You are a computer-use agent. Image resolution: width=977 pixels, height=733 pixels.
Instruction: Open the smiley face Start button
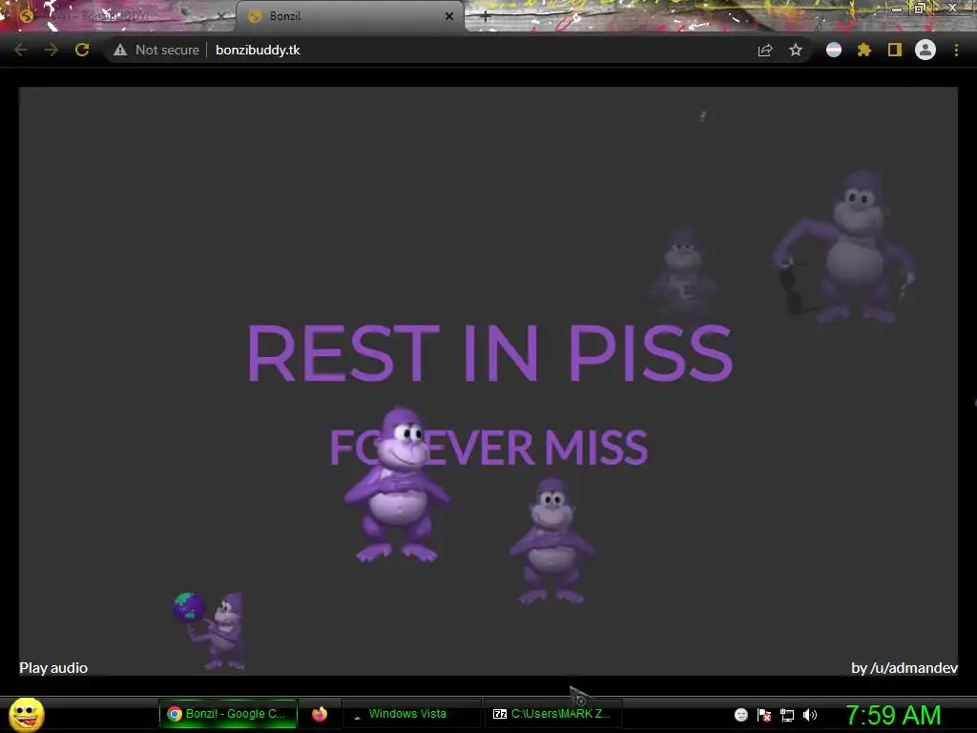click(x=27, y=714)
